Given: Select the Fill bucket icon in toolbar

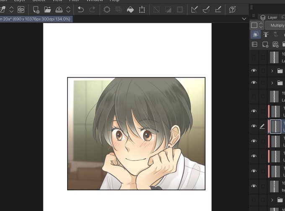Looking at the screenshot, I should tap(130, 10).
